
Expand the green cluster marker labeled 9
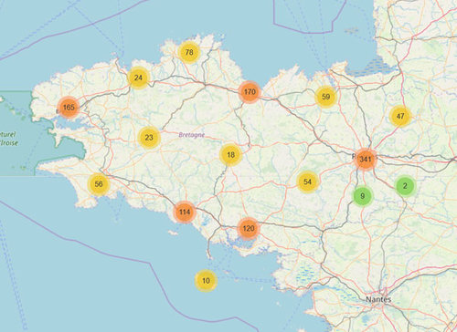[363, 196]
